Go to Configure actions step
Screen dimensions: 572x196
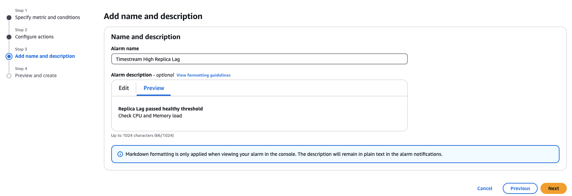coord(34,37)
